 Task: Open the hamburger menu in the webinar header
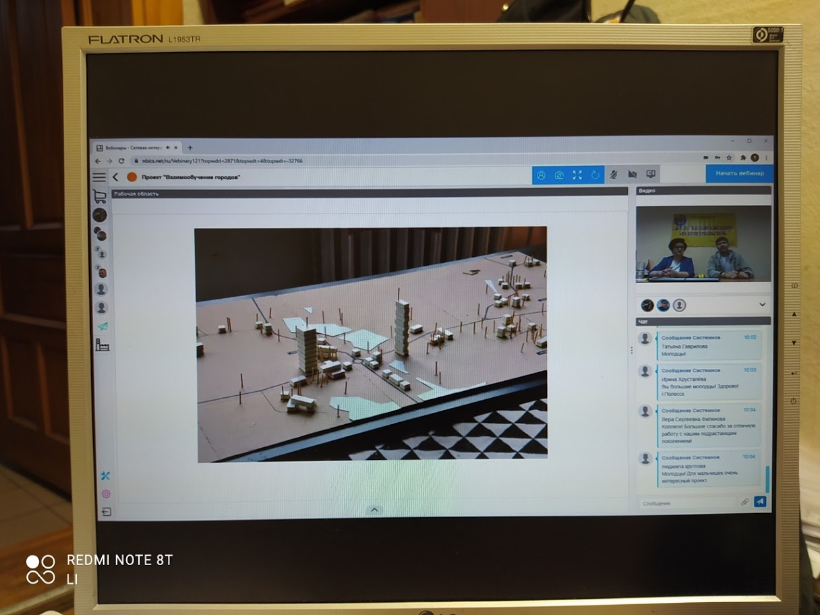coord(99,177)
